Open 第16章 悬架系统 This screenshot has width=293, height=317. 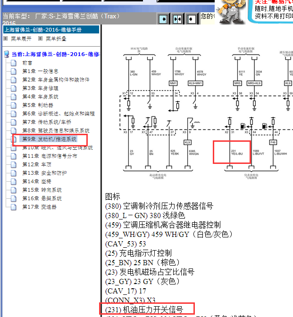[x=42, y=198]
